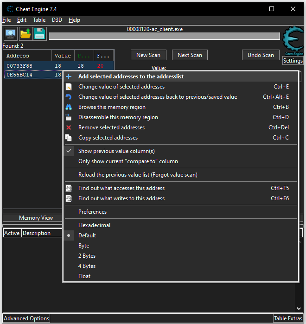This screenshot has width=306, height=324.
Task: Choose Only show current "compare to" column
Action: pyautogui.click(x=181, y=161)
